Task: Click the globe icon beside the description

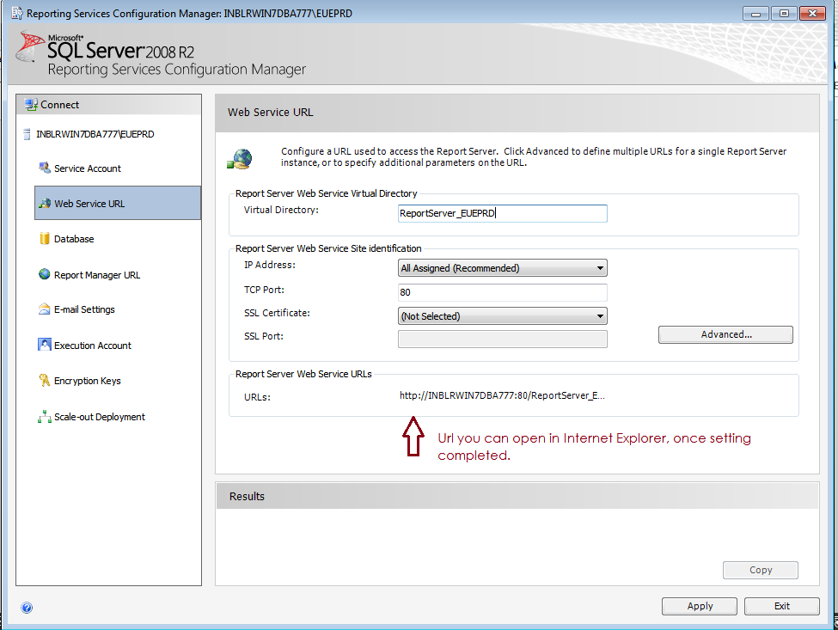Action: pos(240,159)
